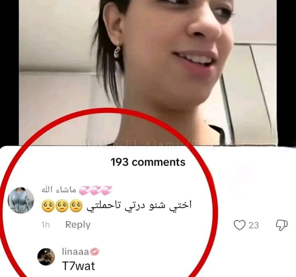Tap the thumbs-down dislike icon
Screen dimensions: 296x277
tap(282, 225)
